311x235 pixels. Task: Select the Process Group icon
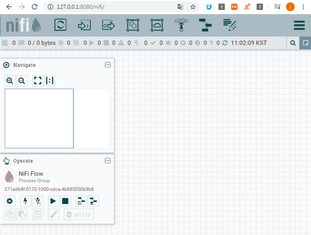133,25
